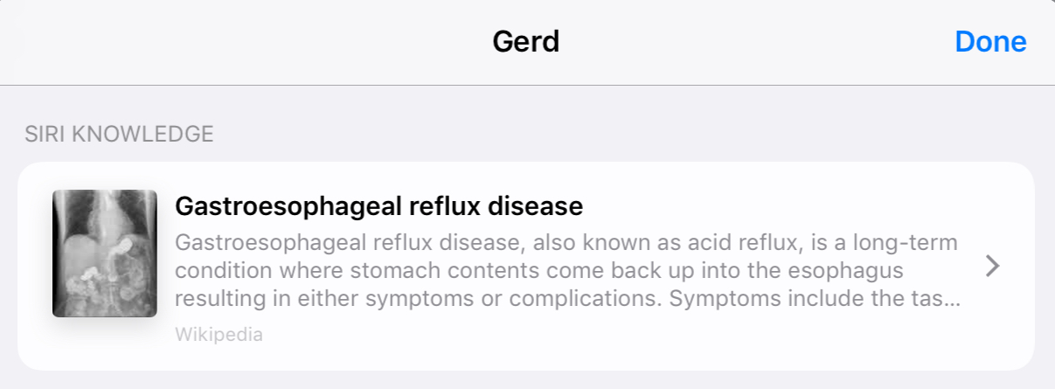Expand result with the right chevron arrow
Screen dimensions: 1055x389
pyautogui.click(x=992, y=267)
